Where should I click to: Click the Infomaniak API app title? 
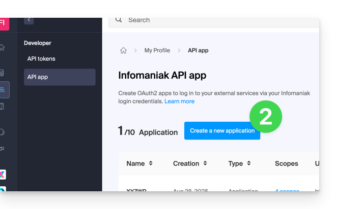162,76
